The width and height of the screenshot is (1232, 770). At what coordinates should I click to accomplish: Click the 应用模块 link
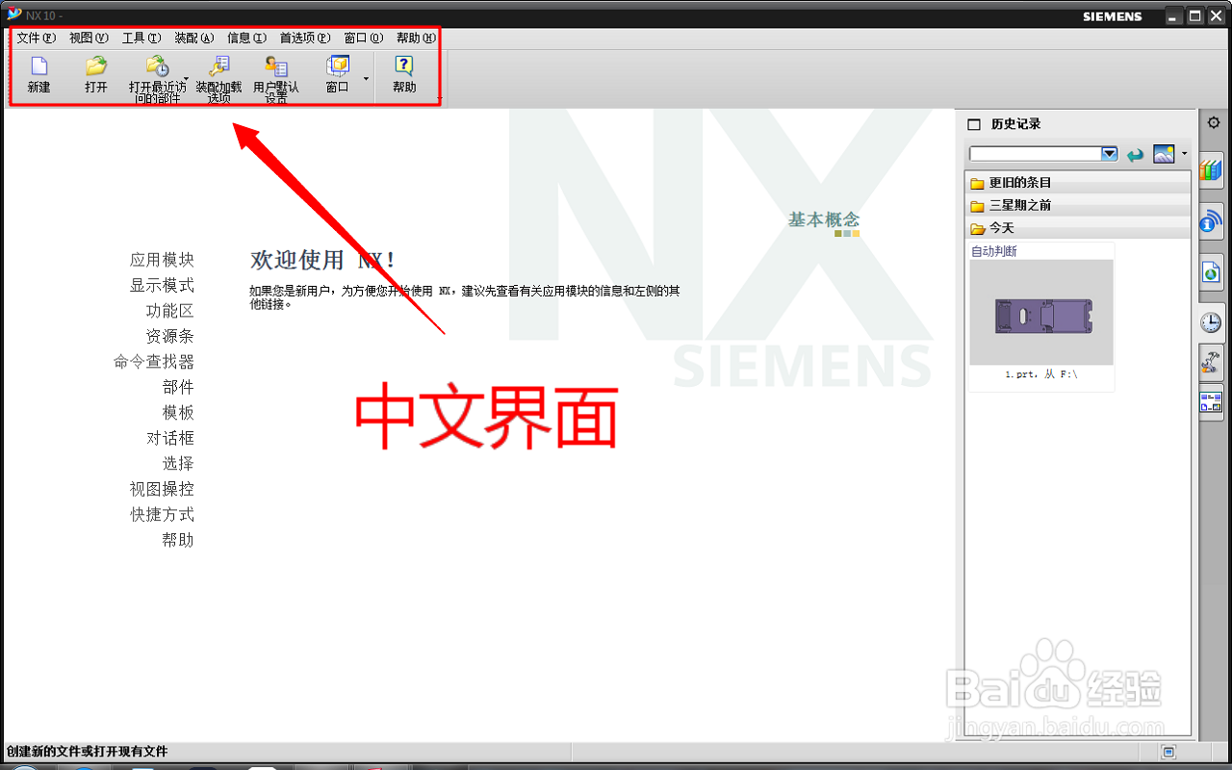(x=162, y=260)
